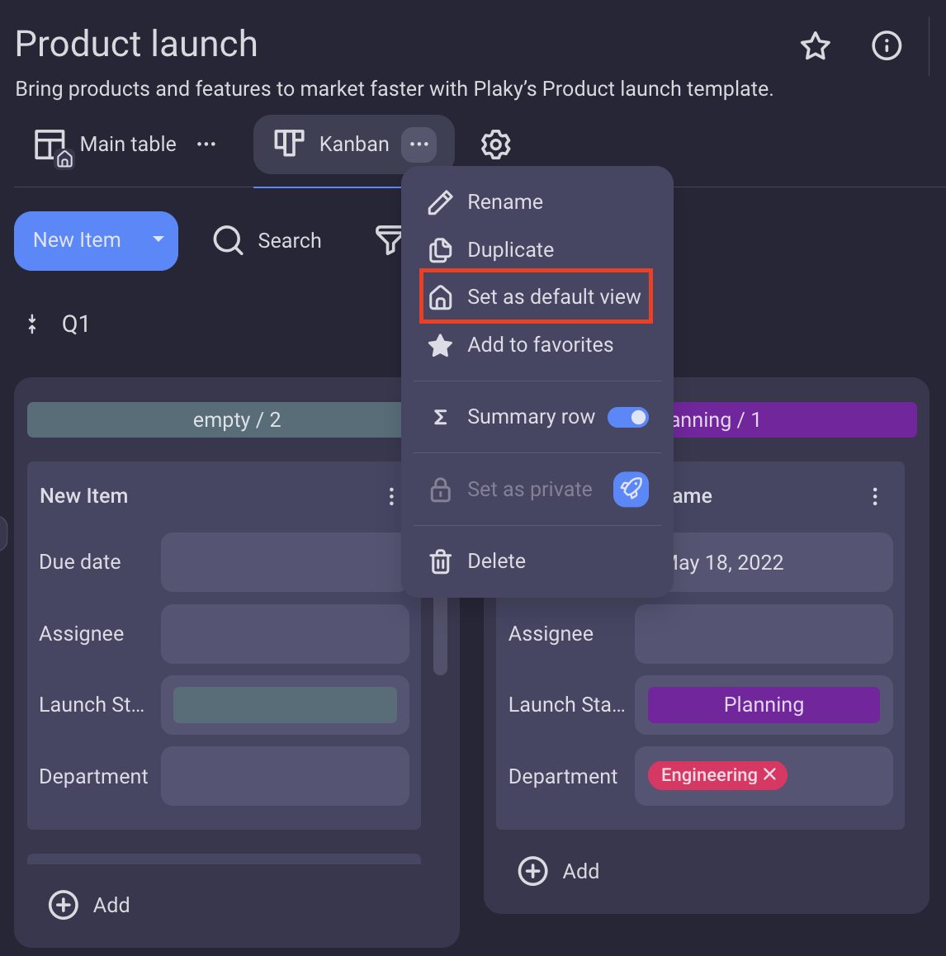
Task: Click the Product launch board title
Action: [136, 44]
